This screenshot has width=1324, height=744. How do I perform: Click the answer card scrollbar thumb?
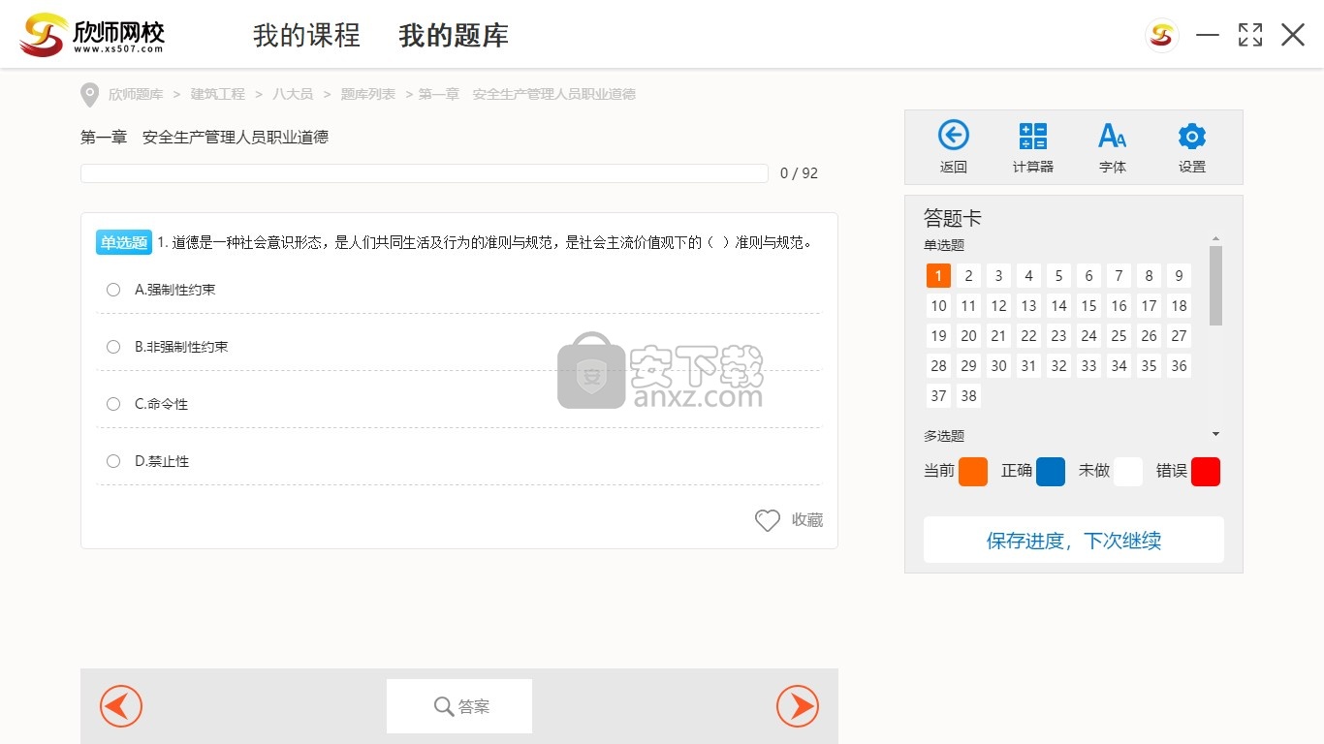(1215, 285)
